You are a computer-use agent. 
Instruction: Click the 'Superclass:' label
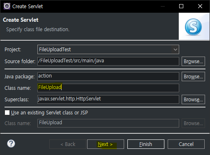(x=17, y=100)
